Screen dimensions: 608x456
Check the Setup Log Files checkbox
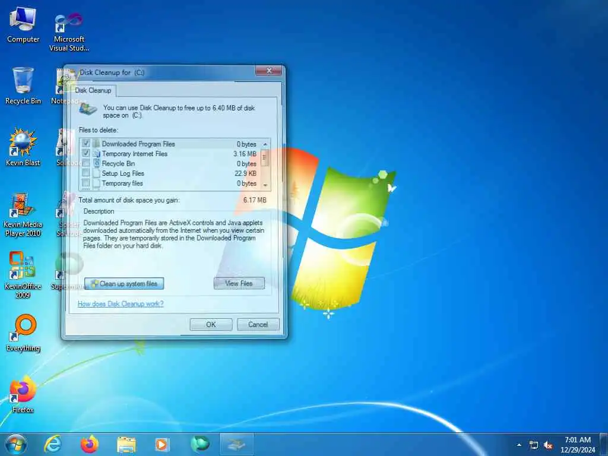point(85,173)
